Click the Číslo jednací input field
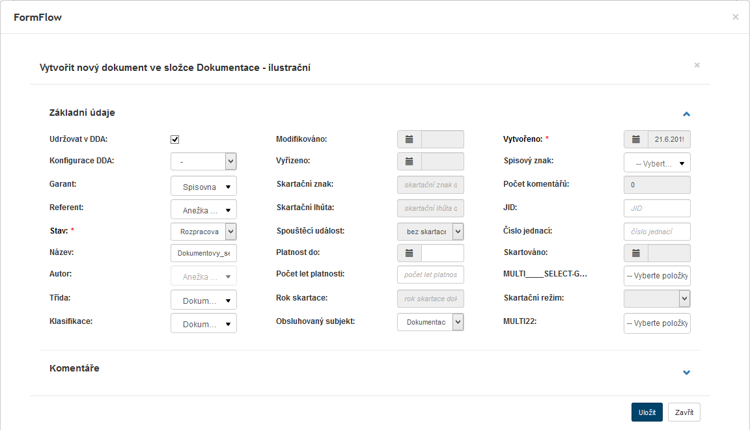 click(x=657, y=232)
